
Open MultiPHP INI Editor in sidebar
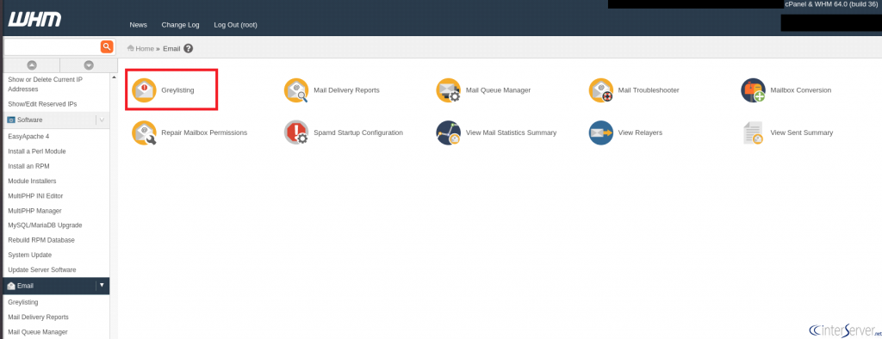(35, 195)
